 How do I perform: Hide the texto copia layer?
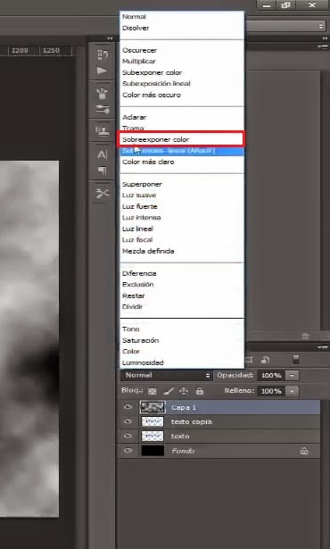128,421
